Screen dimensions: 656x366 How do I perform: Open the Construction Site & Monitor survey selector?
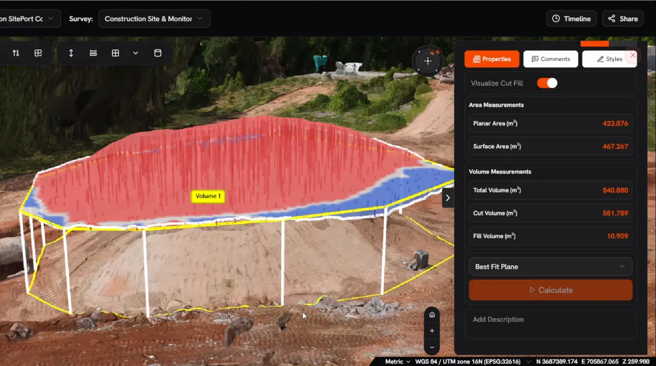tap(154, 18)
